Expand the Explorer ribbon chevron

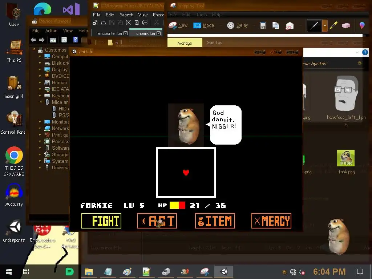[x=357, y=52]
